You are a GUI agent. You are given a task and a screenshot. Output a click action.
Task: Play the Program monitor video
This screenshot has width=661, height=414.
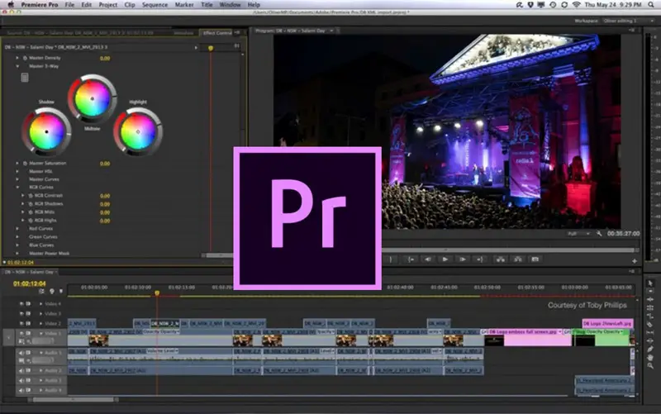point(445,259)
